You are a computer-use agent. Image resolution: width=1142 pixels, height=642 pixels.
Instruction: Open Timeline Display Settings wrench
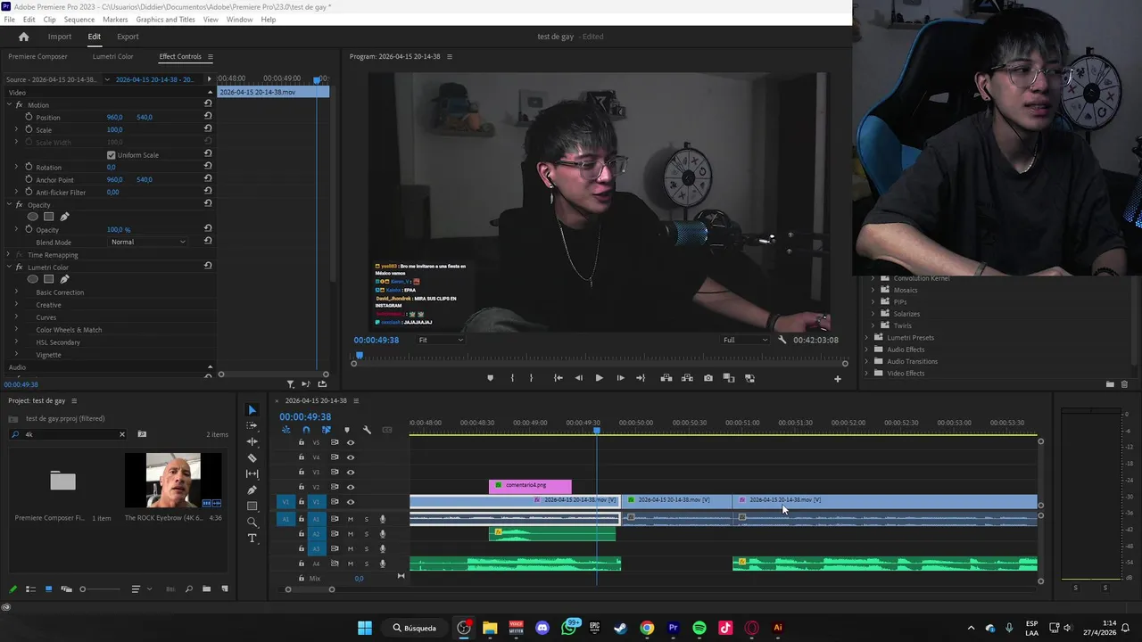click(367, 430)
